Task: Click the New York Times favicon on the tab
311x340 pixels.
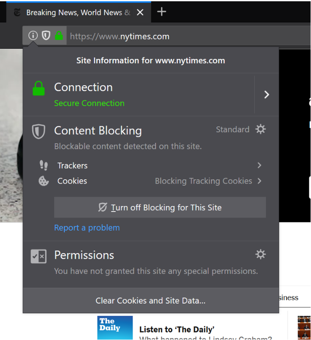Action: point(17,12)
